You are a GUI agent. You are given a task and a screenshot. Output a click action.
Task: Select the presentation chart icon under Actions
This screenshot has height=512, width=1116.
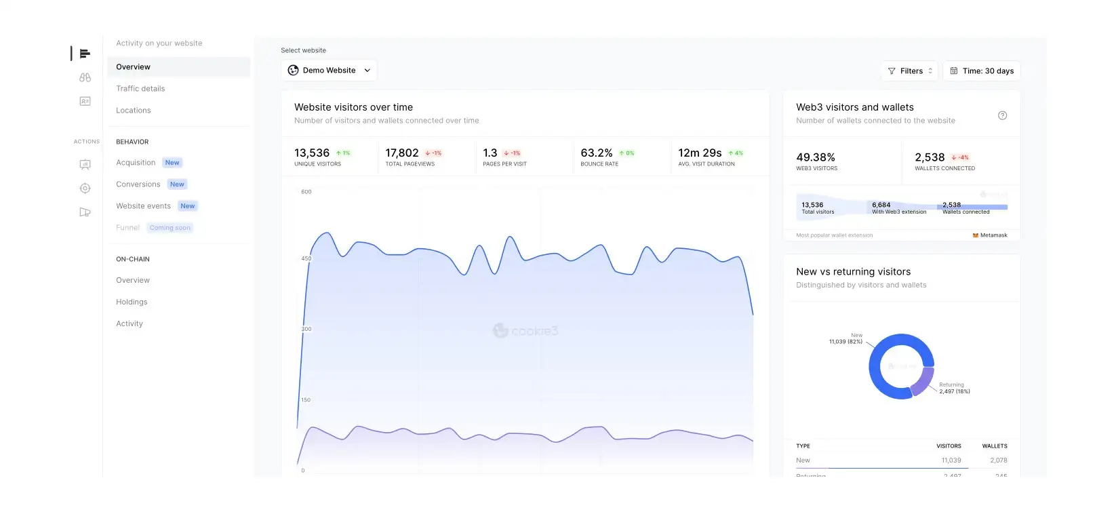click(85, 164)
